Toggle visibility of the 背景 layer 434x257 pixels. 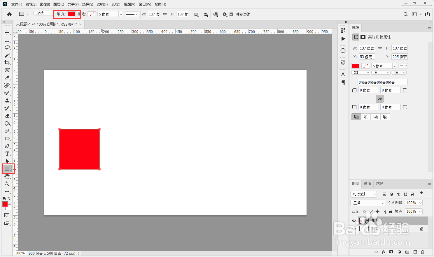pyautogui.click(x=354, y=229)
